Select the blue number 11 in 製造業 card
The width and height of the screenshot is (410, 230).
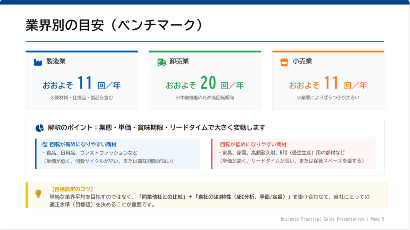point(85,83)
